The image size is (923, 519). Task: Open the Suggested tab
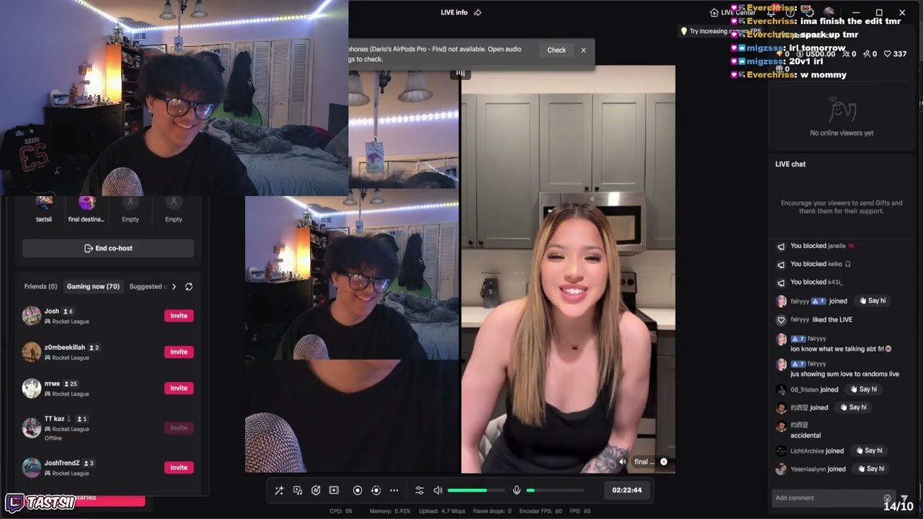pyautogui.click(x=147, y=286)
